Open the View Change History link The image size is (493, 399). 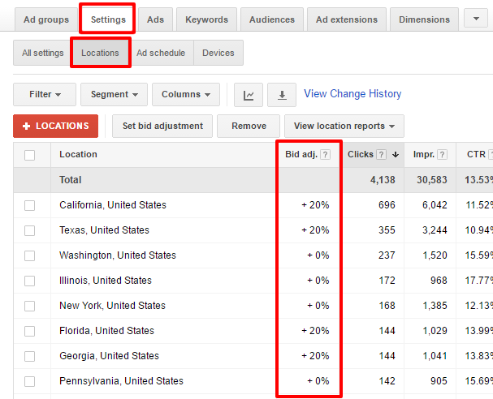[x=352, y=94]
